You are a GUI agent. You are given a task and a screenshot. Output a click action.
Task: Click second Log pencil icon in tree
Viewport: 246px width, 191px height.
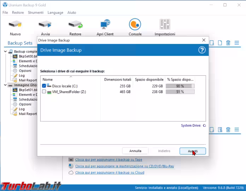point(15,109)
